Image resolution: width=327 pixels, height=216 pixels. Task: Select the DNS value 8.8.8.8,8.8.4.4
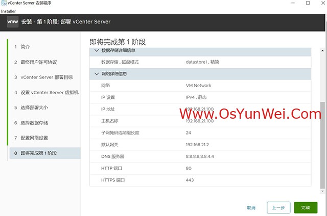(x=200, y=156)
